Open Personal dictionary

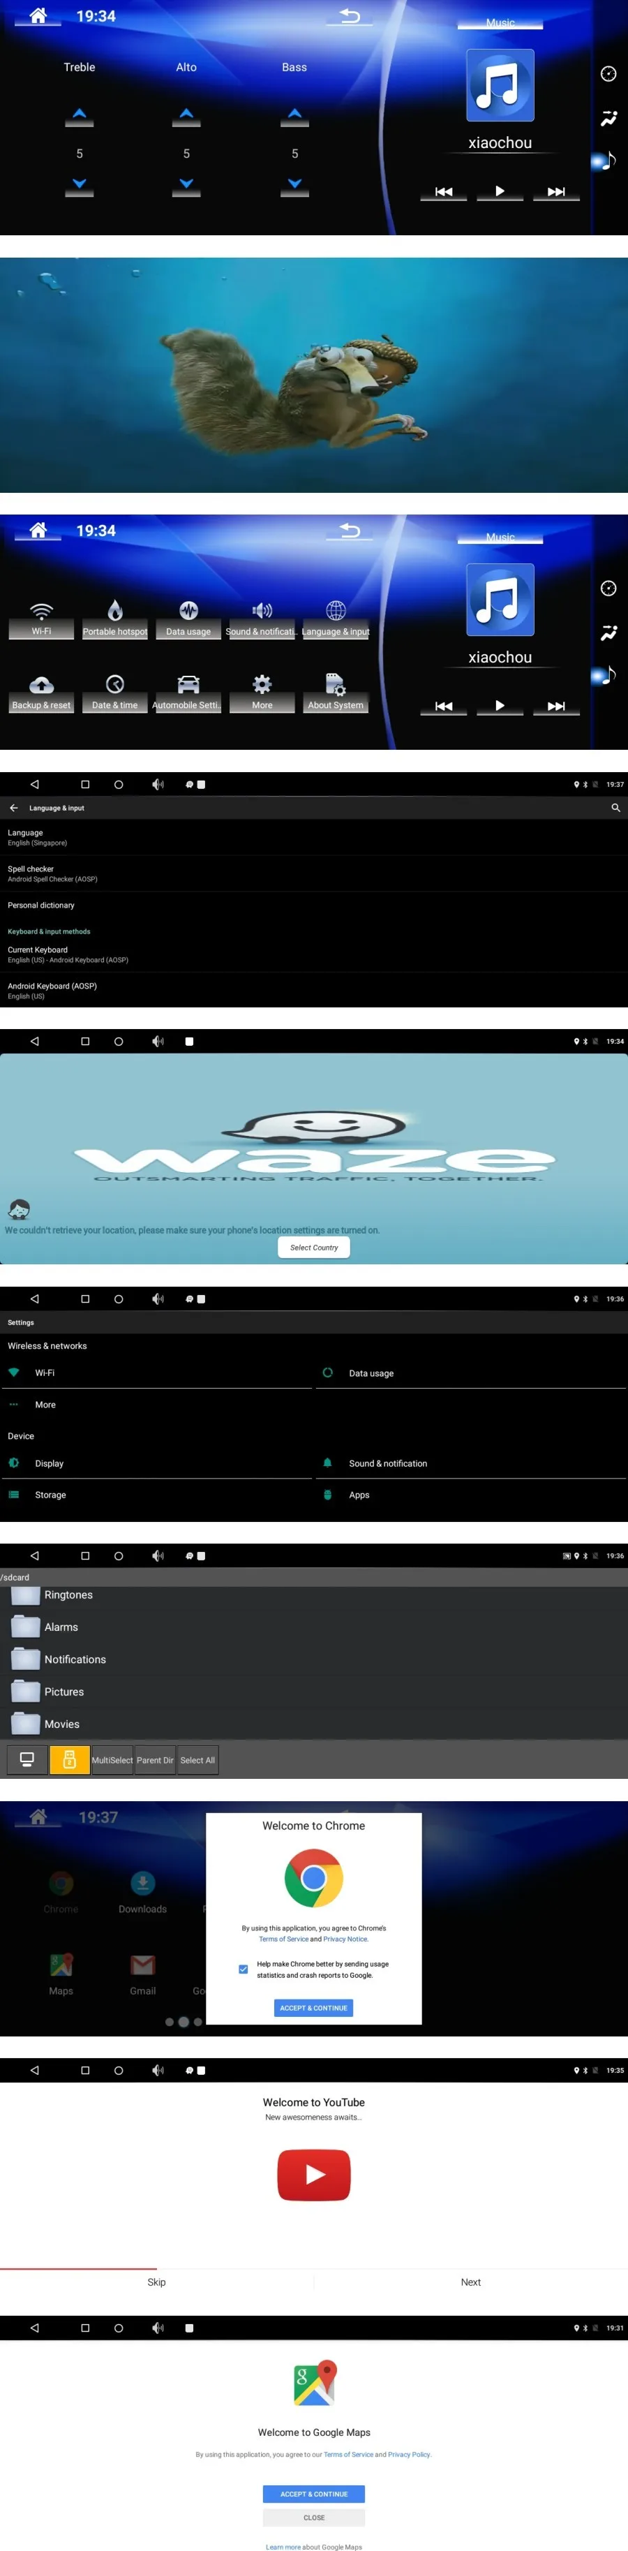coord(314,905)
